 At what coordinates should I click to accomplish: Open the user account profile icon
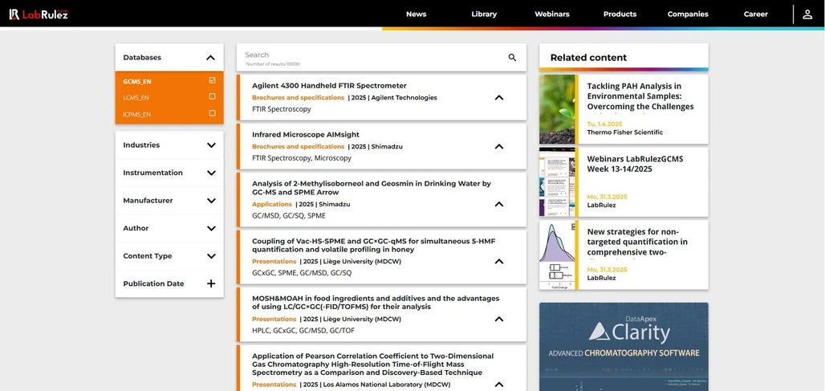[x=807, y=14]
